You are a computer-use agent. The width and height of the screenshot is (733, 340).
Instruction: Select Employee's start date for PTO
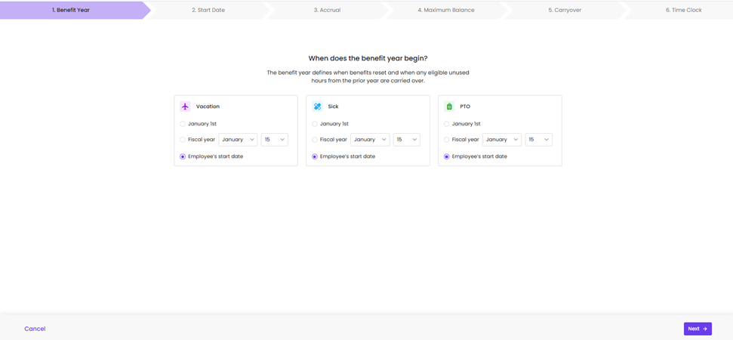click(447, 156)
